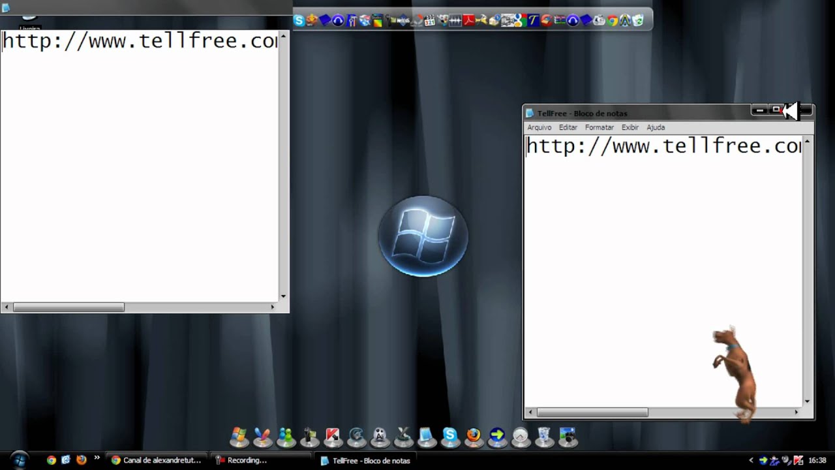Click TellFree - Bloco de notas taskbar button
The width and height of the screenshot is (835, 470).
[x=367, y=460]
